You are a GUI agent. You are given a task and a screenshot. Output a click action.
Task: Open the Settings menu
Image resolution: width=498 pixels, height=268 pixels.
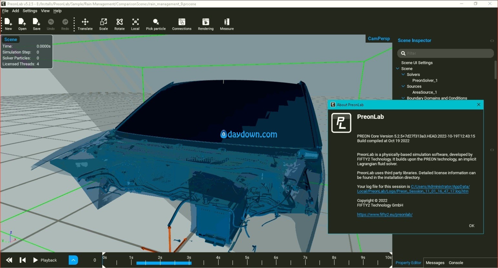tap(30, 11)
